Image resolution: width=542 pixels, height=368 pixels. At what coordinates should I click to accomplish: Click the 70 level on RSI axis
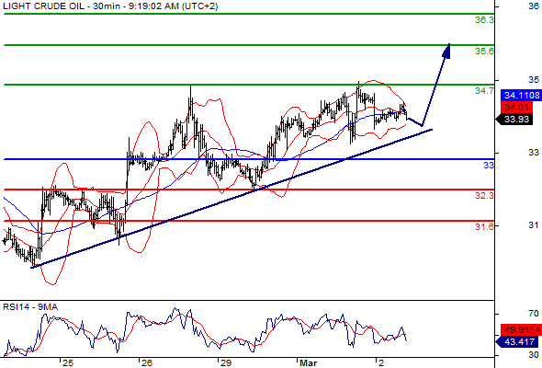click(x=534, y=314)
